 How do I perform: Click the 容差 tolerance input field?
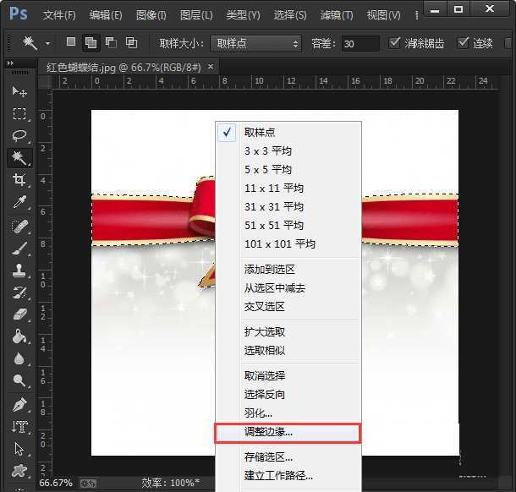click(x=361, y=43)
